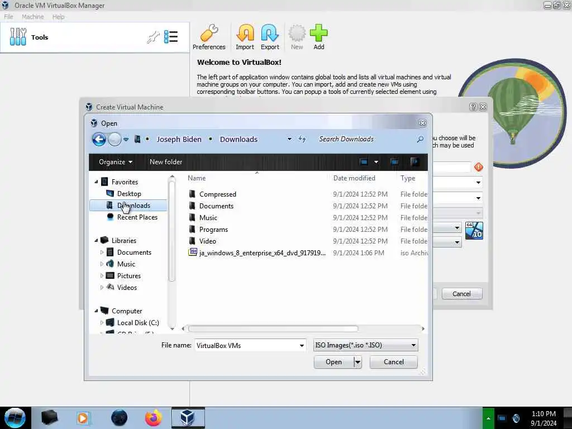
Task: Select the ja_windows_8_enterprise ISO file
Action: point(257,253)
